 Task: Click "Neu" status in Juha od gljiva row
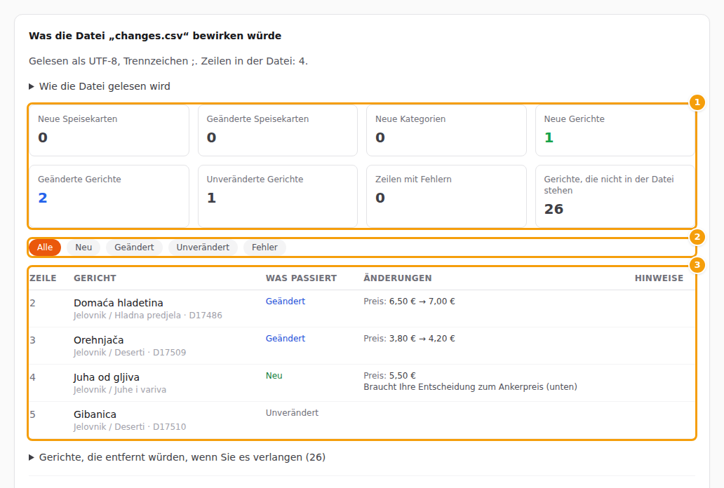click(274, 376)
